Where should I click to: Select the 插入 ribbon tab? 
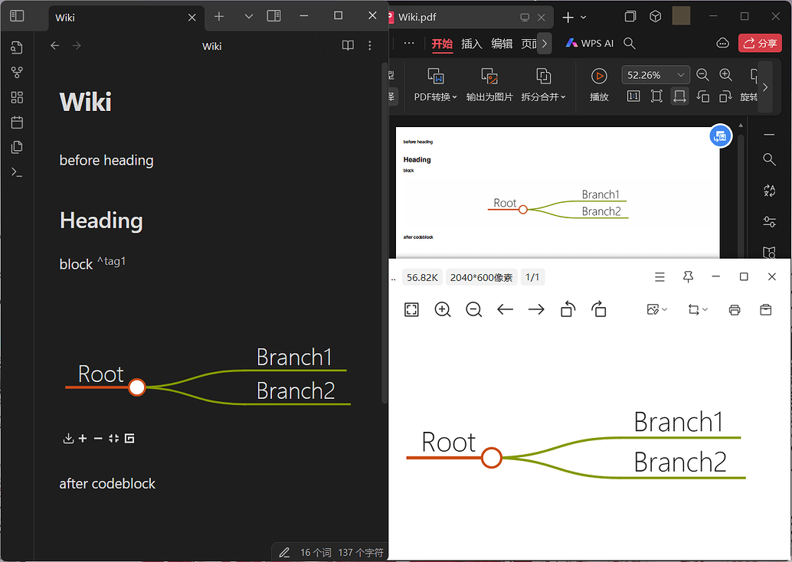(x=472, y=44)
